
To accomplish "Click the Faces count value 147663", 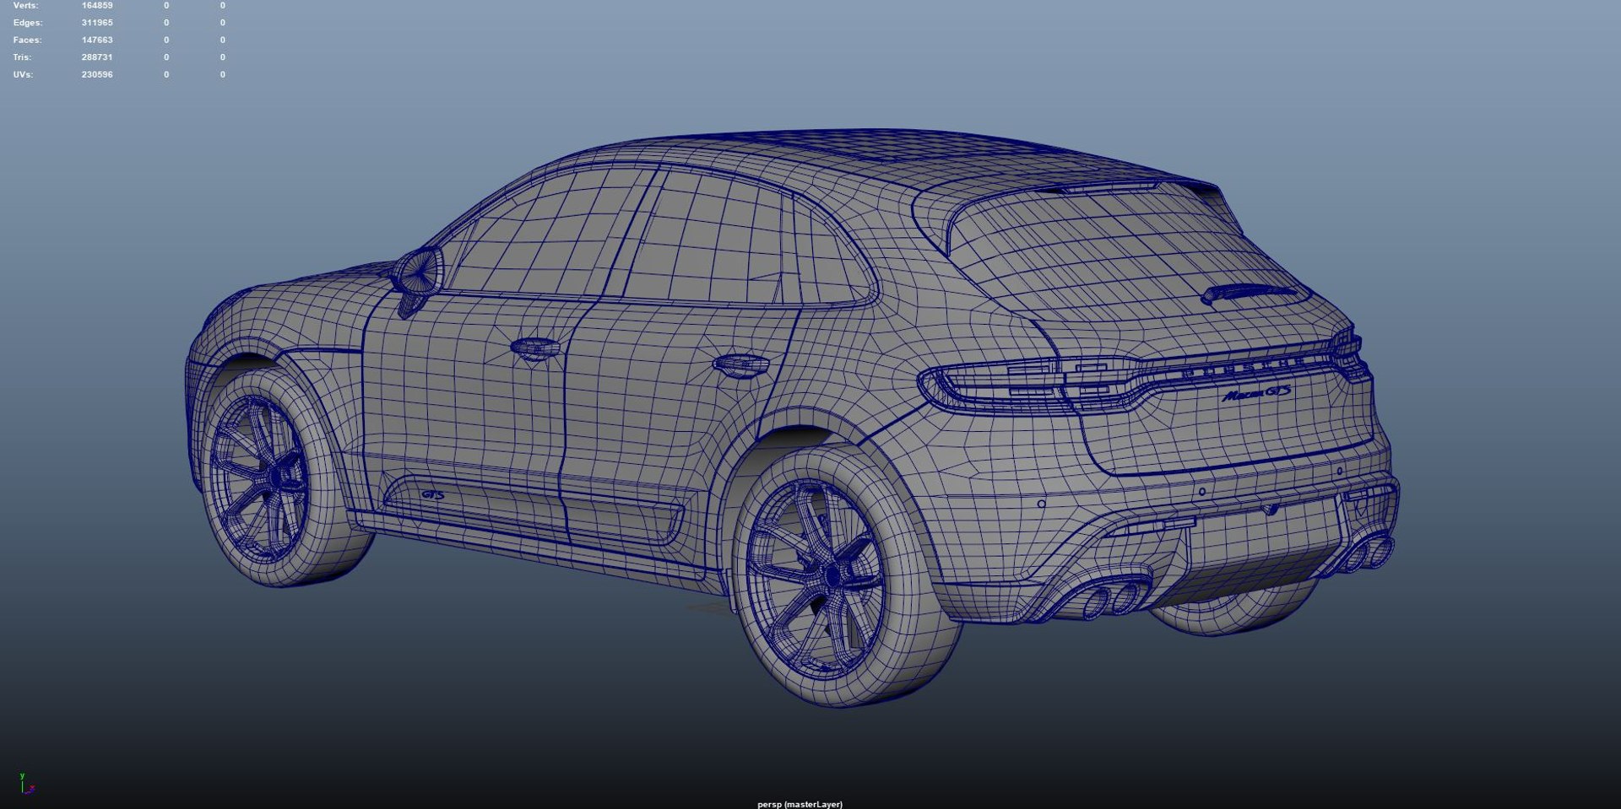I will coord(97,40).
